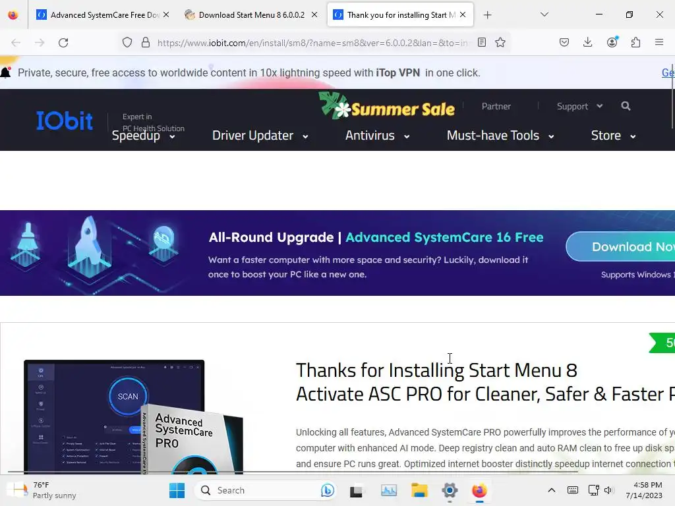Toggle reader view icon in address bar
The height and width of the screenshot is (506, 675).
(x=482, y=42)
